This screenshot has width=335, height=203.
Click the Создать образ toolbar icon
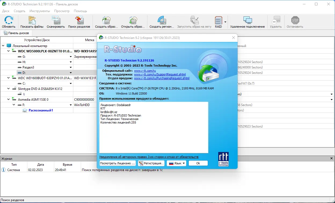point(106,21)
